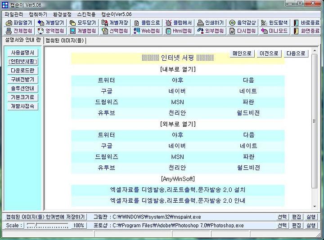
Task: Click the 파일열기 toolbar icon
Action: 9,23
